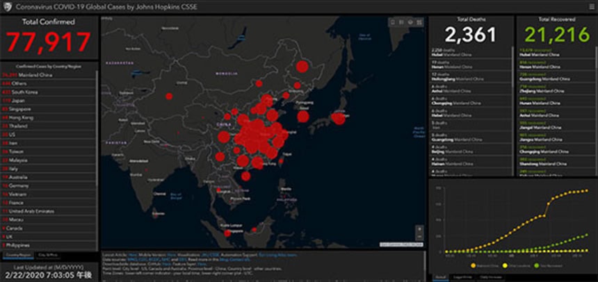
Task: Click the large red circle over Japan
Action: (339, 119)
